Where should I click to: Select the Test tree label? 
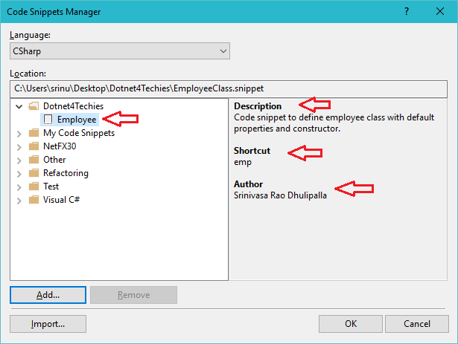pyautogui.click(x=51, y=186)
